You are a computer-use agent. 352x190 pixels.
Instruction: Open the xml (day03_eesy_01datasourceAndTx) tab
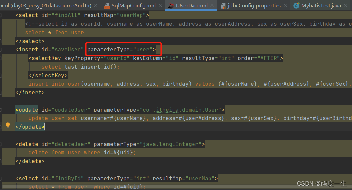tap(45, 5)
